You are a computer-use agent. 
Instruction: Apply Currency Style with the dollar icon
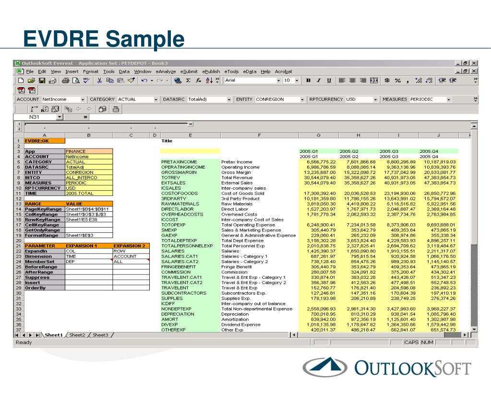pos(387,80)
